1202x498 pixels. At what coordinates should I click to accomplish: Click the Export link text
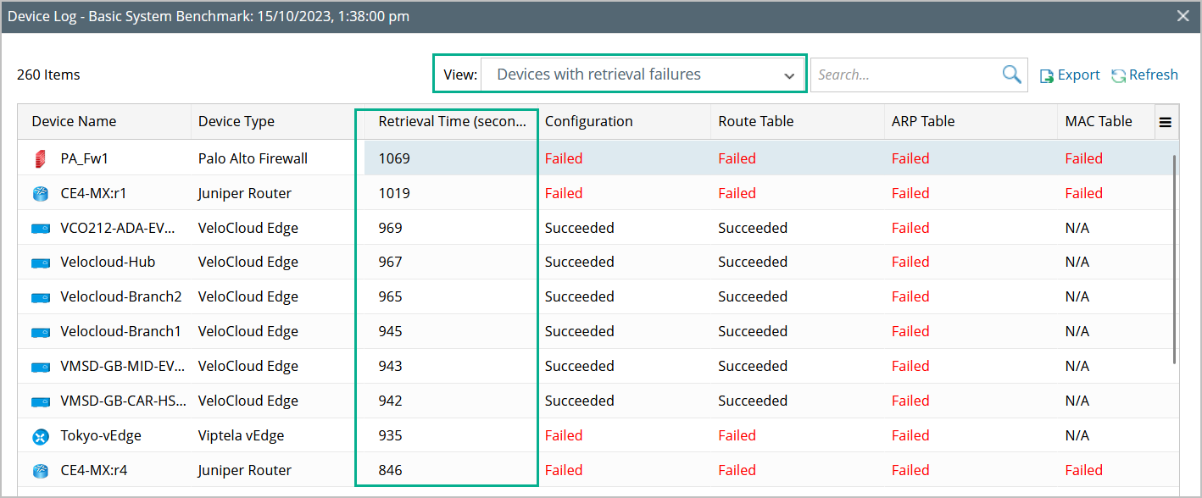(1079, 75)
